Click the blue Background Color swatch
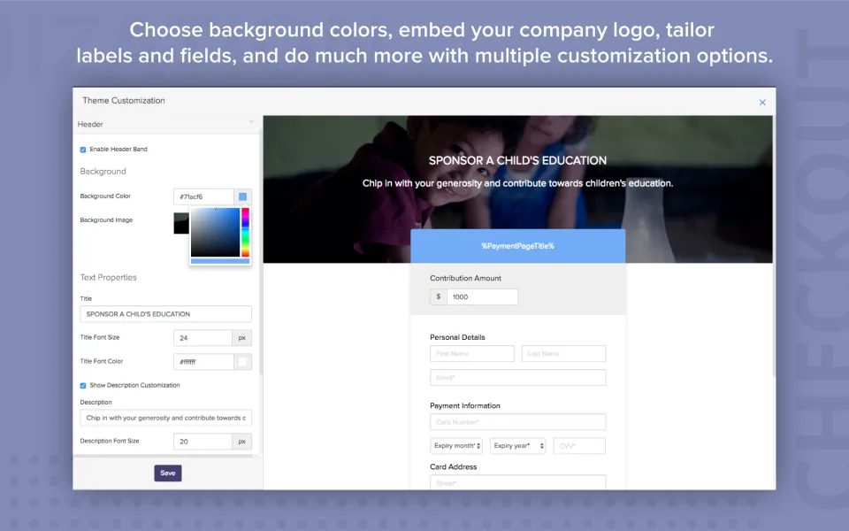This screenshot has width=849, height=531. click(x=242, y=196)
